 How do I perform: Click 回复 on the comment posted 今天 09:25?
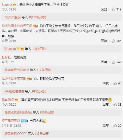[106, 104]
